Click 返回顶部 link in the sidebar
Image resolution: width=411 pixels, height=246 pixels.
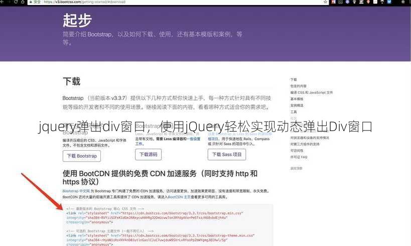pyautogui.click(x=296, y=168)
